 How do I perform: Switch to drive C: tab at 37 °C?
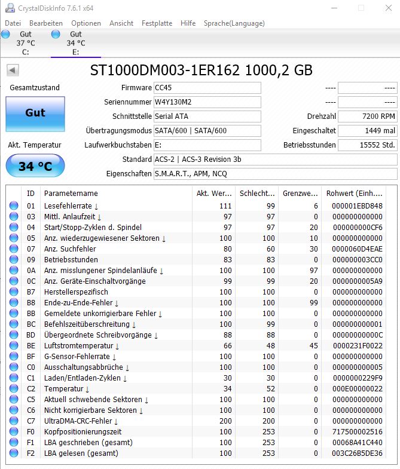click(x=26, y=43)
